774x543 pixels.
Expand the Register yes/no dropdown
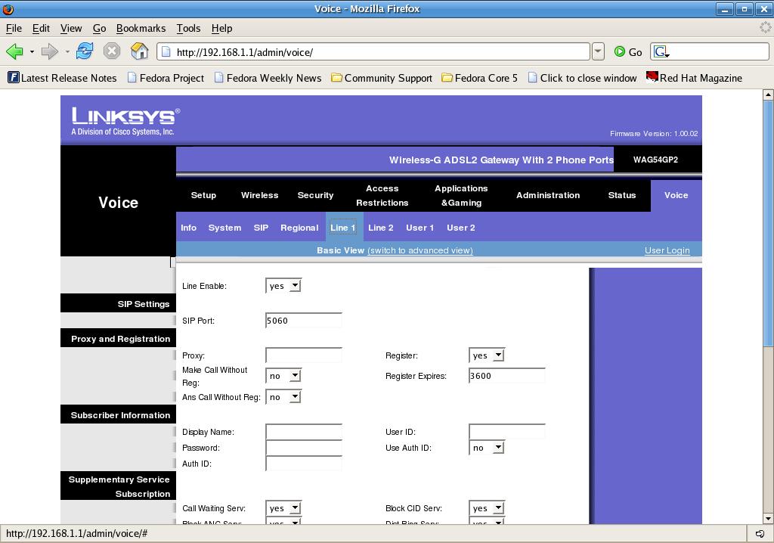(487, 355)
